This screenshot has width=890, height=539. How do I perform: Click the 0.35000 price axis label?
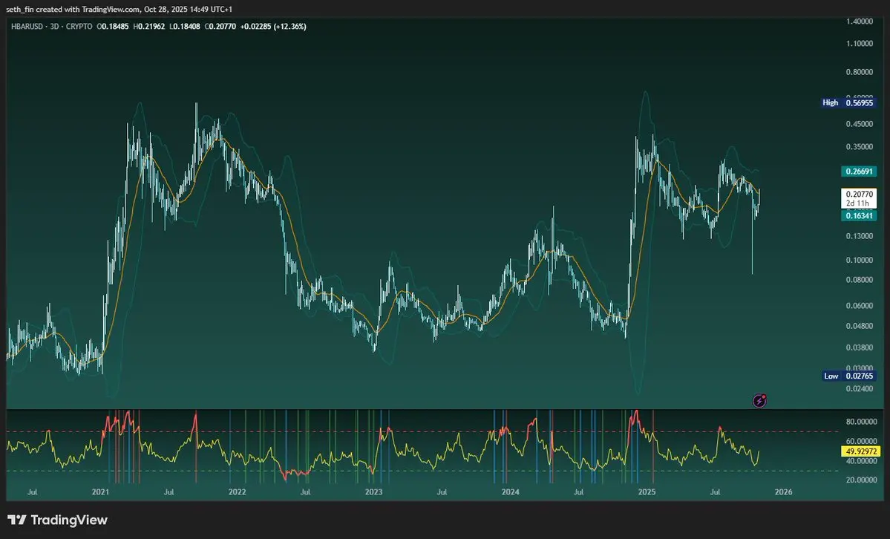(860, 147)
